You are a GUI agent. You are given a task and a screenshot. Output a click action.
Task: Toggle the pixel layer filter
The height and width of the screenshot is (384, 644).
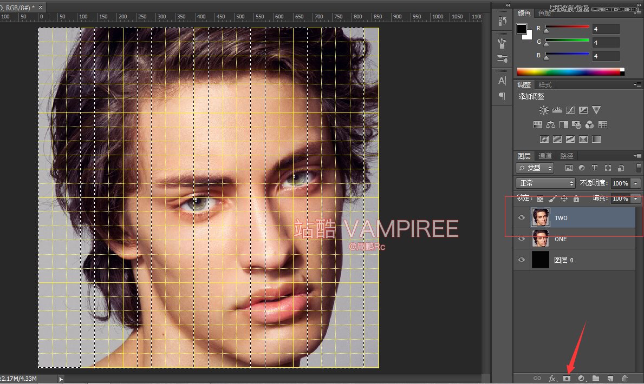point(569,168)
